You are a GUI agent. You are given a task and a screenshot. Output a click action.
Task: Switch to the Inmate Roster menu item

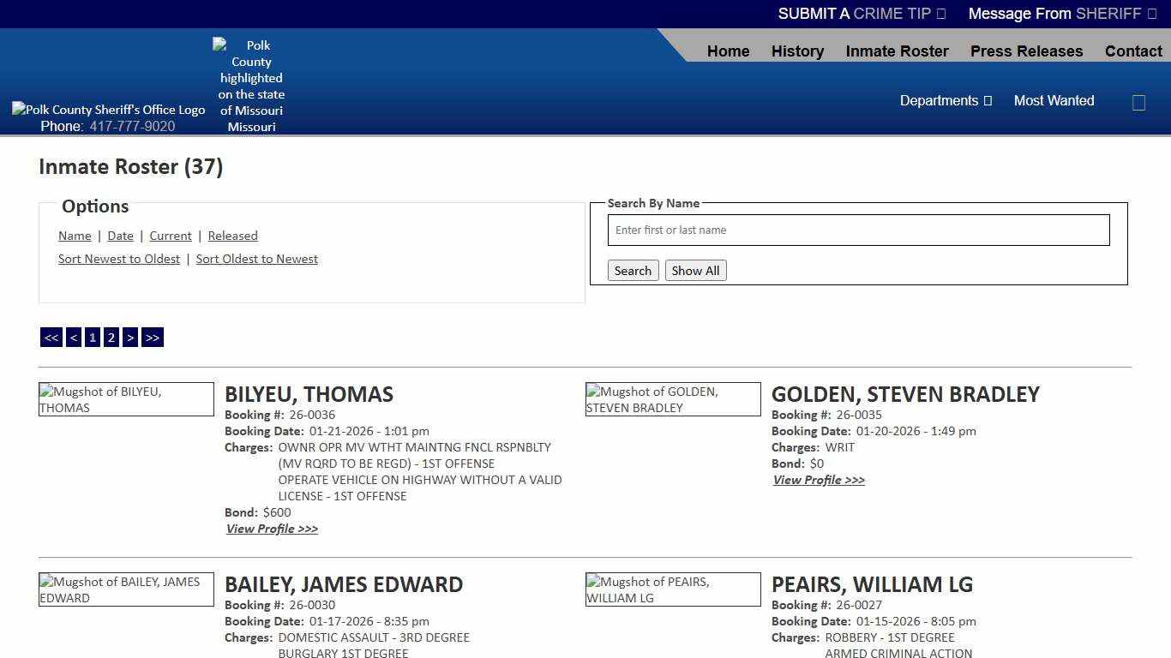pyautogui.click(x=897, y=51)
